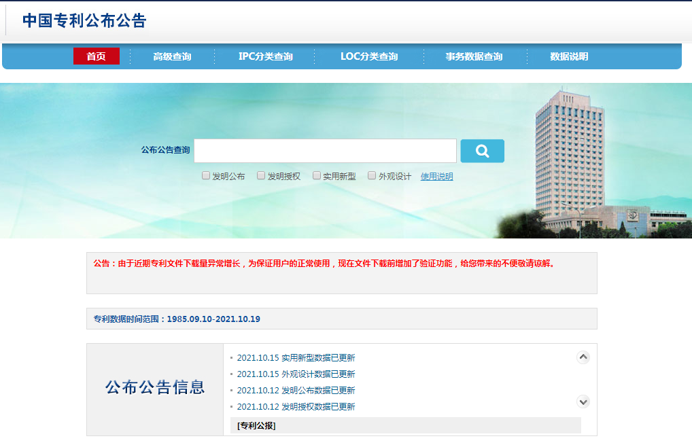Navigate to LOC分类查询
The image size is (692, 445).
(369, 56)
